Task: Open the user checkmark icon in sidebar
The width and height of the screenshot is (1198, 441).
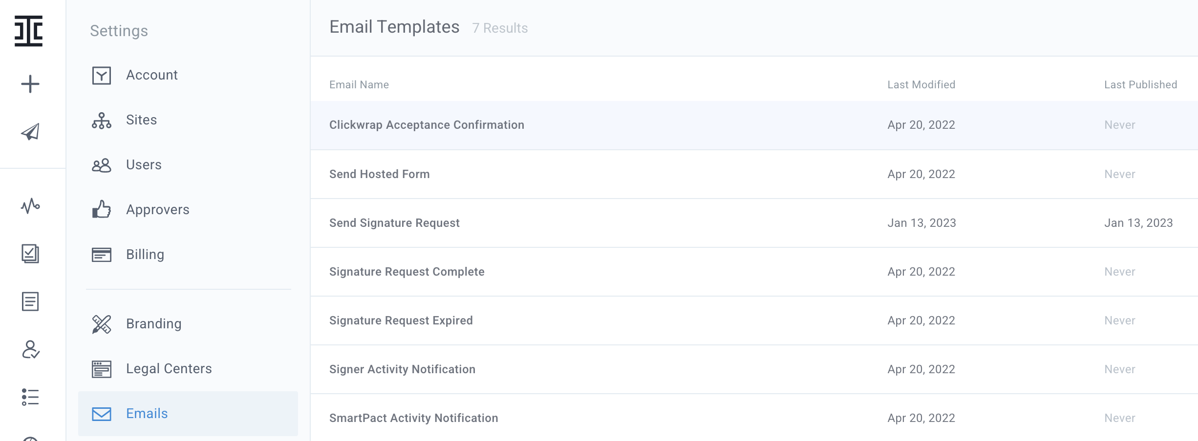Action: point(31,349)
